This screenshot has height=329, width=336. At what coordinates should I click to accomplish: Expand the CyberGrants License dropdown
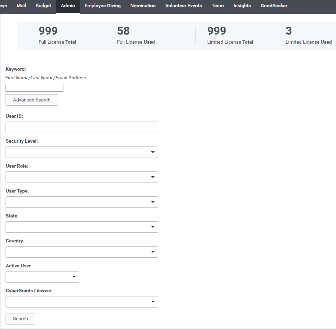[x=82, y=302]
